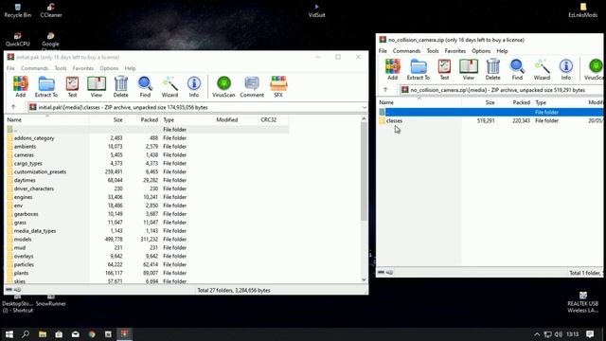Select the cameras folder
The image size is (606, 341).
pos(24,155)
